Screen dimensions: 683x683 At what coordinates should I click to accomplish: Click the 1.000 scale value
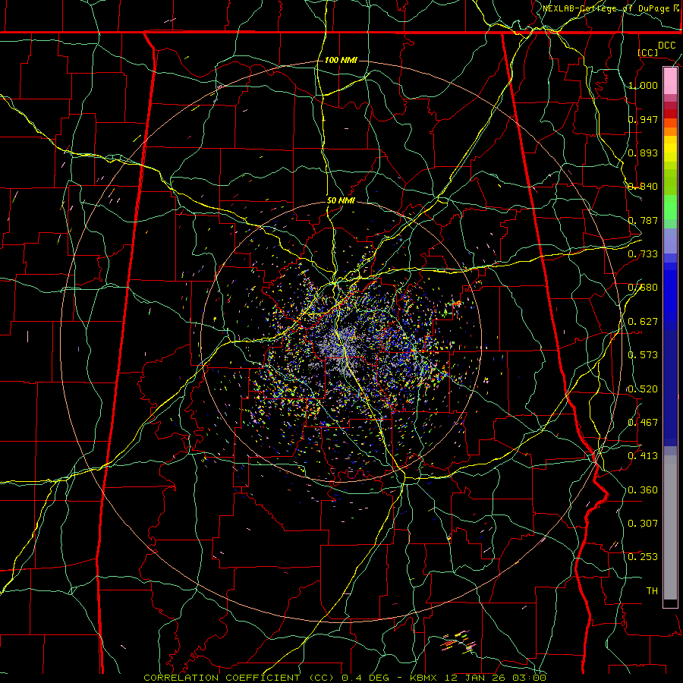(643, 85)
